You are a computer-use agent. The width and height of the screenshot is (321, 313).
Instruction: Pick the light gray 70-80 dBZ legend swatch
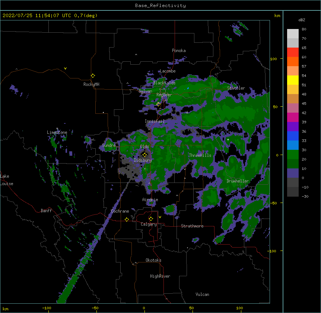pos(293,34)
